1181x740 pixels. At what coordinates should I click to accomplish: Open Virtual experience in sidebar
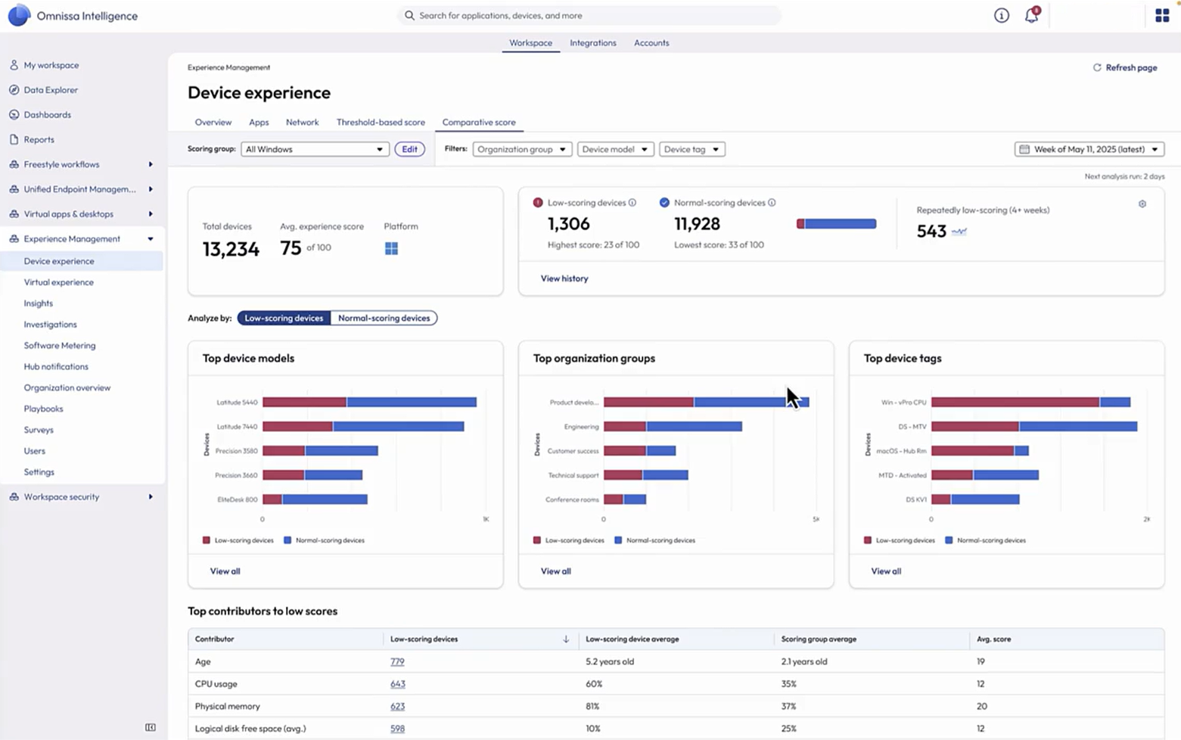tap(59, 282)
